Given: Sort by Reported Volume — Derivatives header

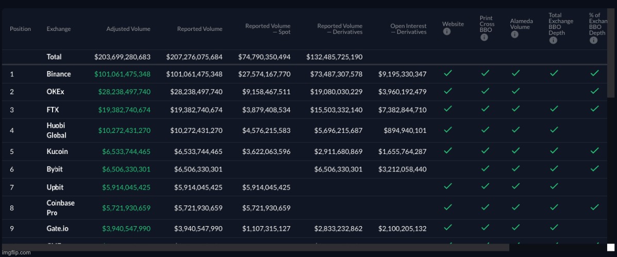Looking at the screenshot, I should (340, 29).
